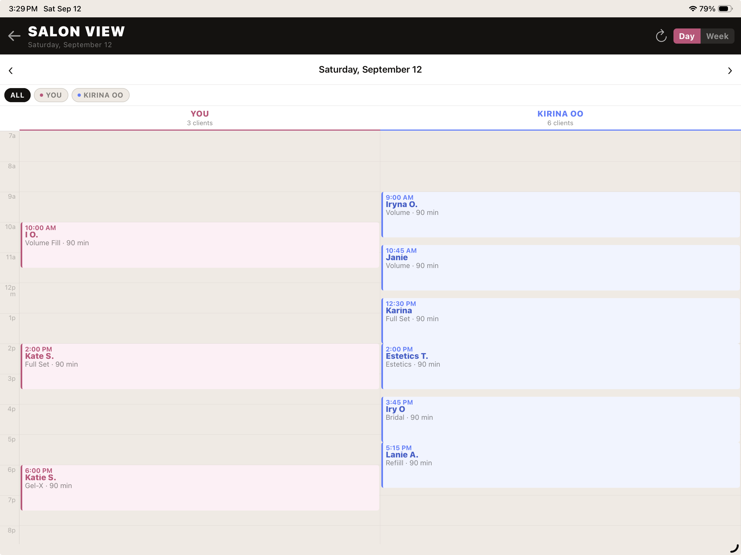Screen dimensions: 741x555
Task: Tap the back arrow beside Salon View
Action: coord(14,36)
